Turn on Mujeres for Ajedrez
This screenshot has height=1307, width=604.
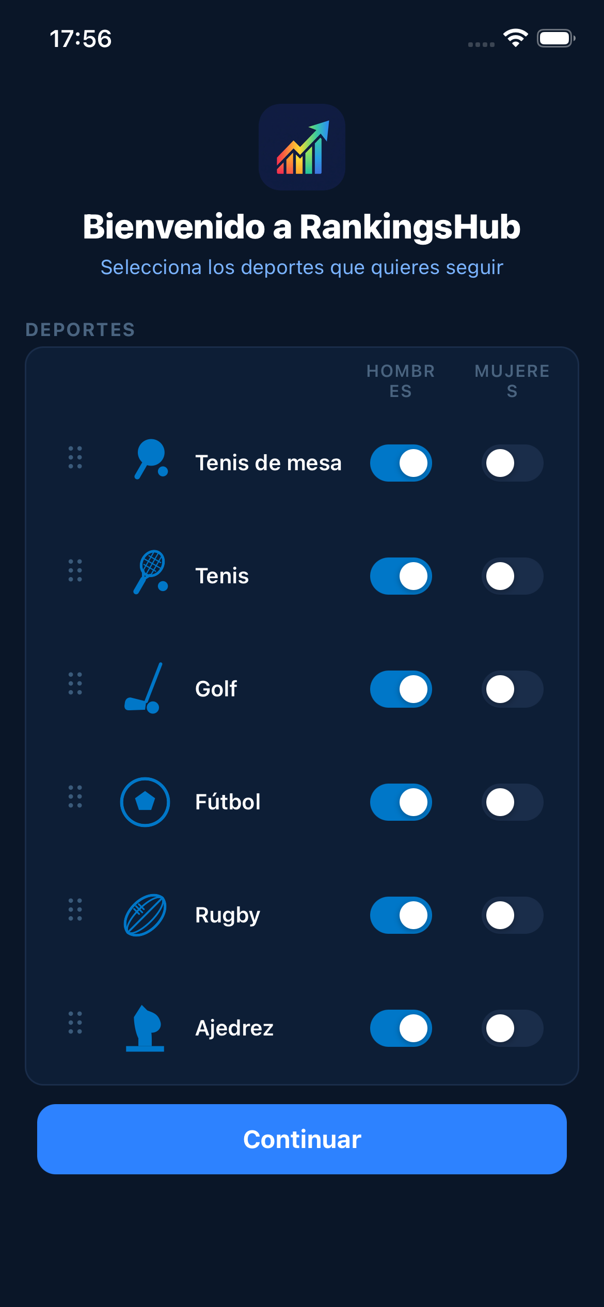coord(512,1028)
